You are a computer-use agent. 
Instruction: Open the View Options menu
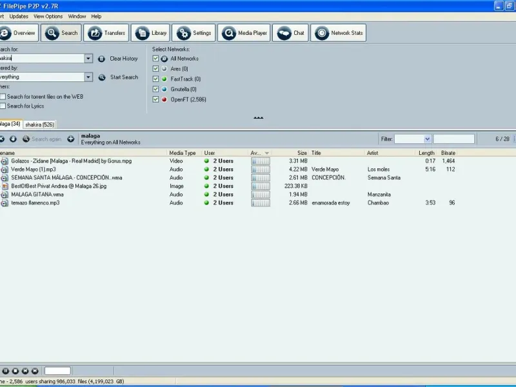point(48,16)
